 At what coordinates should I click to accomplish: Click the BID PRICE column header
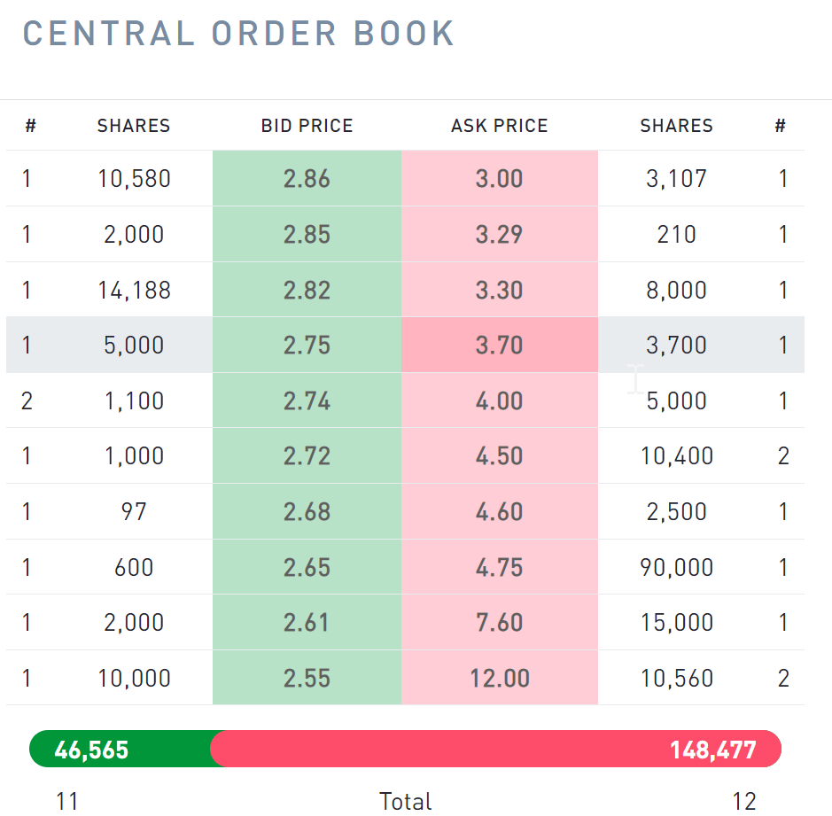pyautogui.click(x=307, y=126)
